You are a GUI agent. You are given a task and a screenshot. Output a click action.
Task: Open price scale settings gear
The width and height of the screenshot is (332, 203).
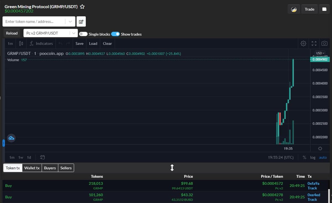tap(320, 149)
